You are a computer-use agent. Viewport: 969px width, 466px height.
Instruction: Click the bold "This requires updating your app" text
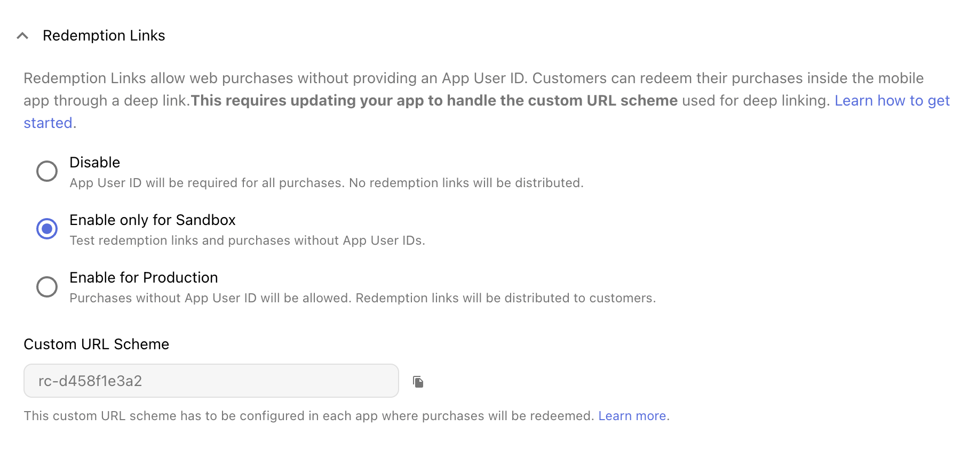click(434, 101)
